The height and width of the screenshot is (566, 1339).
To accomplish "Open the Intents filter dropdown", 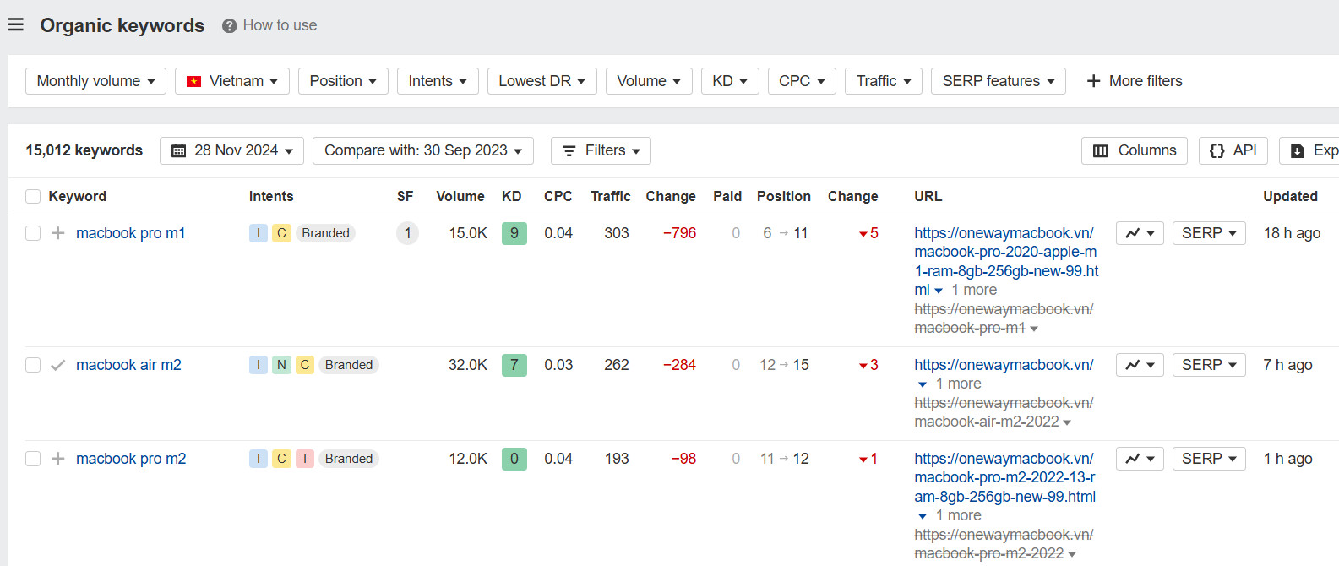I will coord(438,81).
